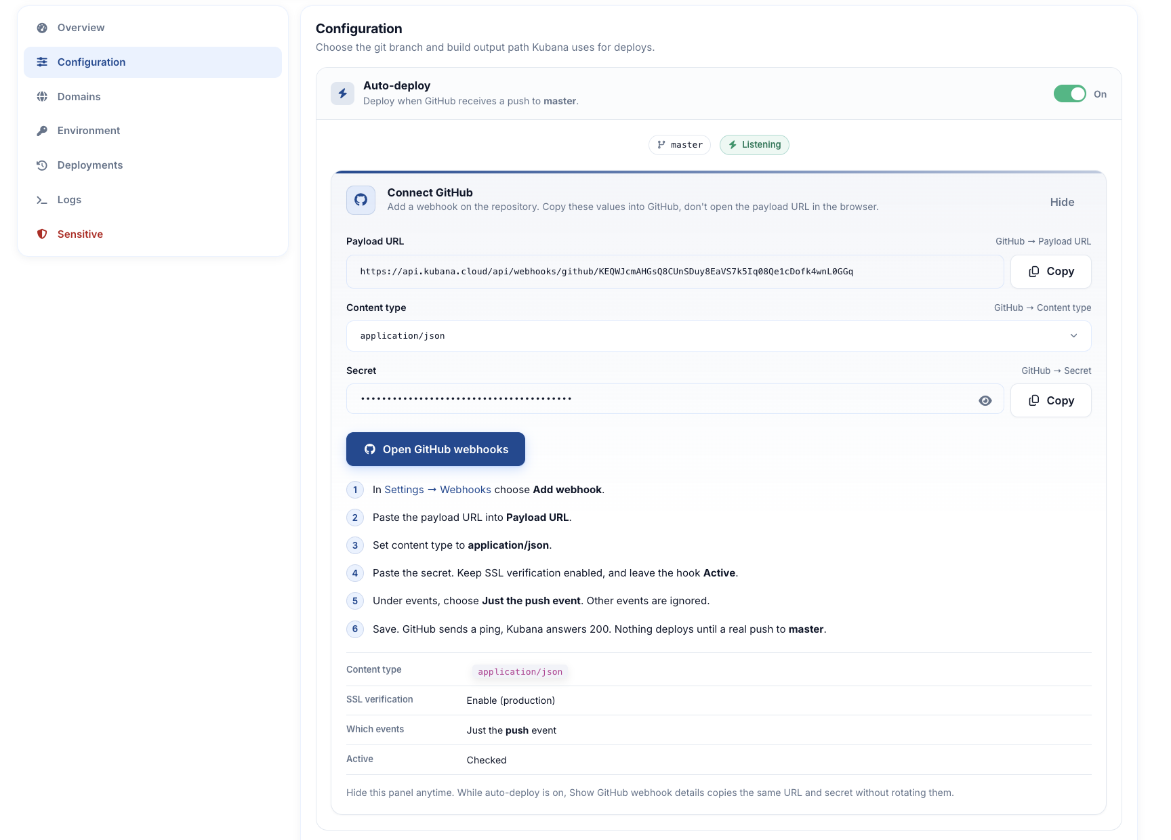
Task: Open the Environment section
Action: coord(152,131)
